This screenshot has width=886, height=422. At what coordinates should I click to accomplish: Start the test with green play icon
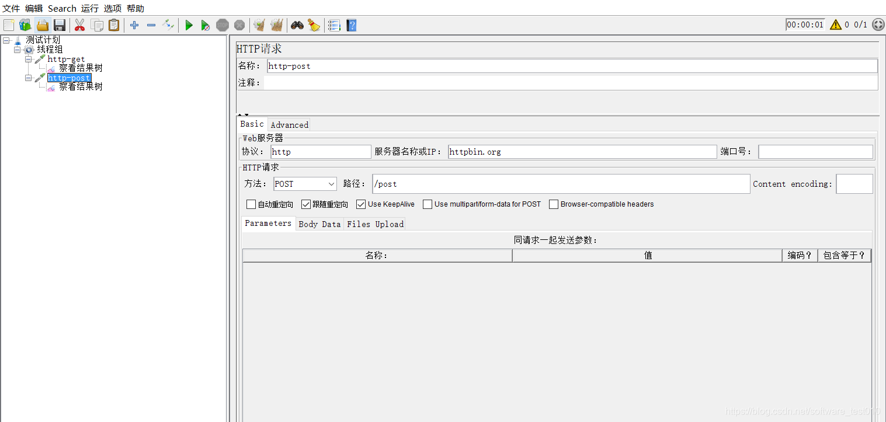pos(189,25)
